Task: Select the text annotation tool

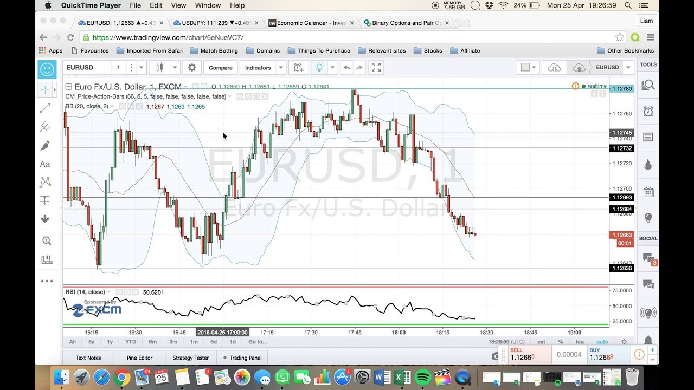Action: pyautogui.click(x=46, y=164)
